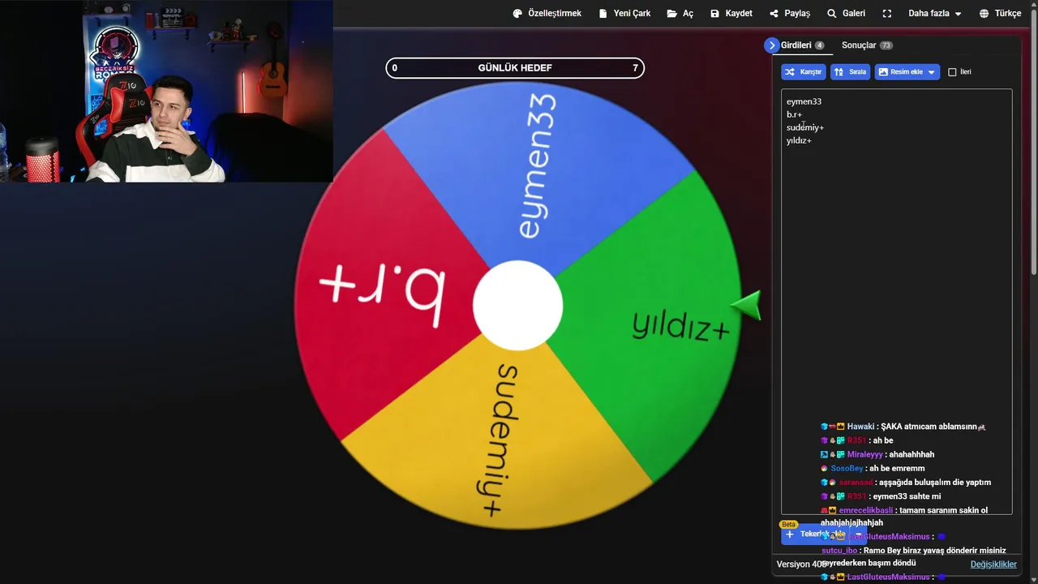Image resolution: width=1038 pixels, height=584 pixels.
Task: Click the Aç folder icon
Action: click(672, 14)
